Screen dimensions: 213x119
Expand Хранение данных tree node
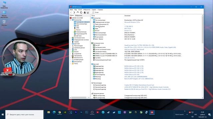(x=71, y=48)
